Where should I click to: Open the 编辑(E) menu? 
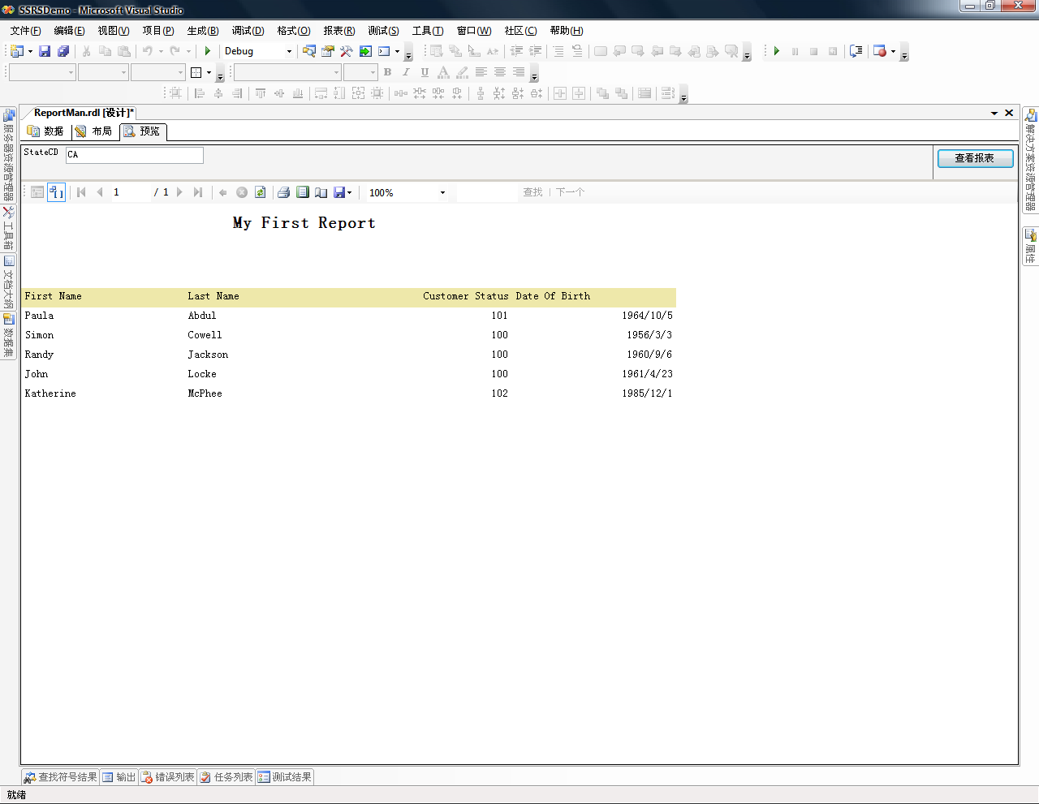69,31
